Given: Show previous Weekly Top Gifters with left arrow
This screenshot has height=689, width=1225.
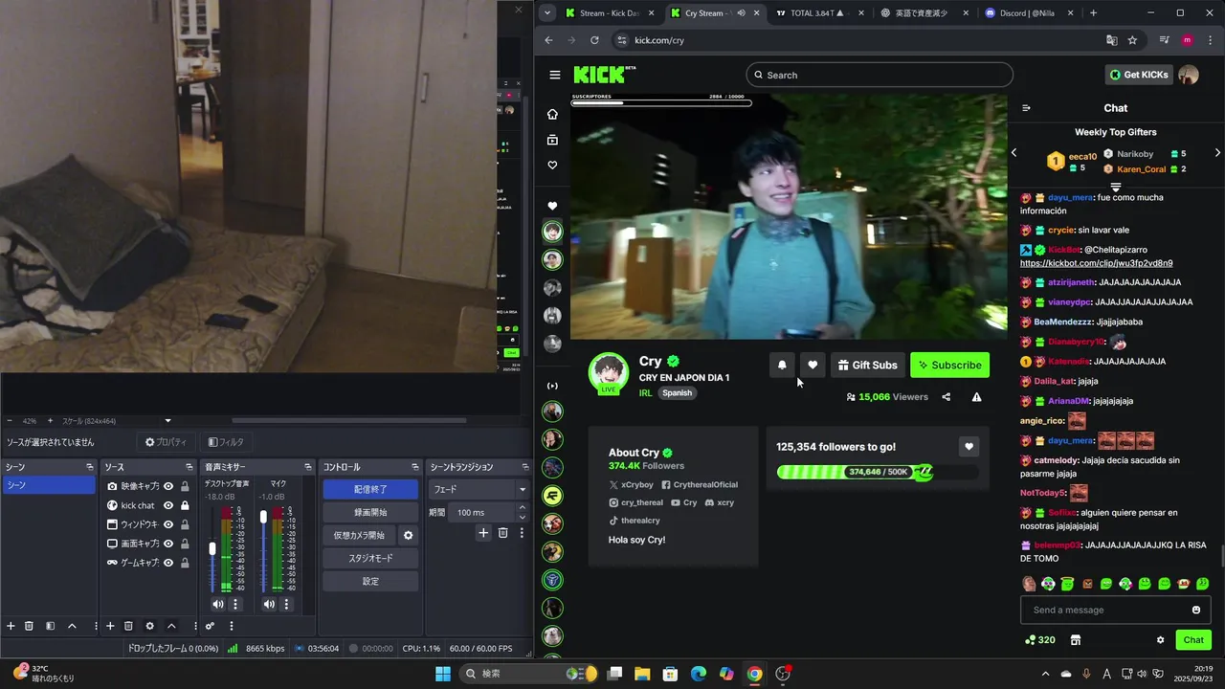Looking at the screenshot, I should click(x=1014, y=153).
